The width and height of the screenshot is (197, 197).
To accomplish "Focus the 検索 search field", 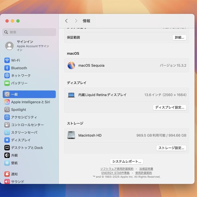I will click(x=29, y=32).
